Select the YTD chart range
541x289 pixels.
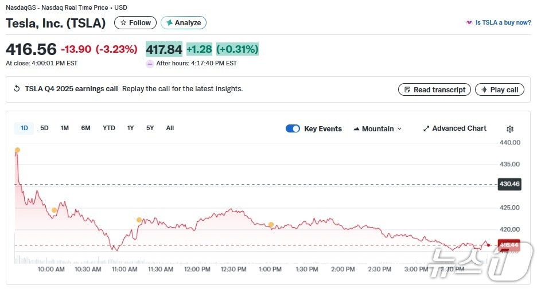click(x=109, y=128)
